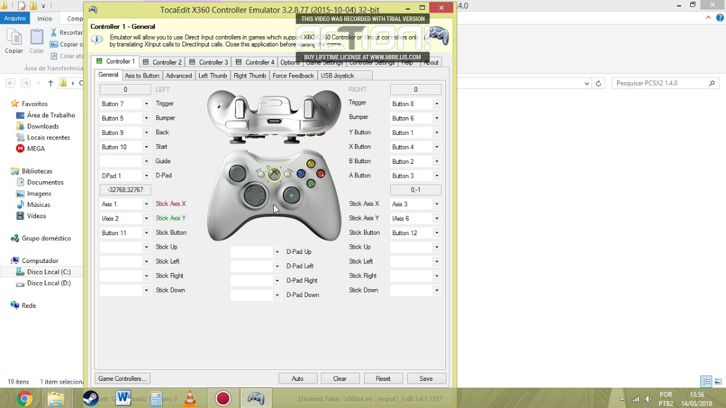Open Word from the taskbar
726x408 pixels.
pos(123,398)
